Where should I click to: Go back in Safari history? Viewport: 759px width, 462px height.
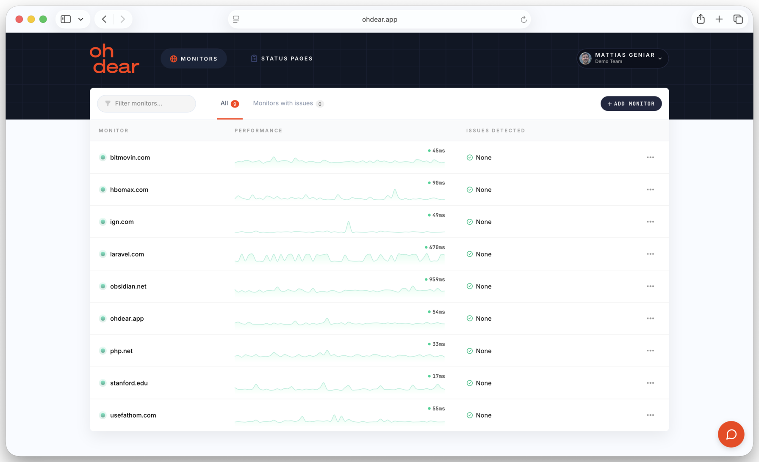pyautogui.click(x=104, y=19)
